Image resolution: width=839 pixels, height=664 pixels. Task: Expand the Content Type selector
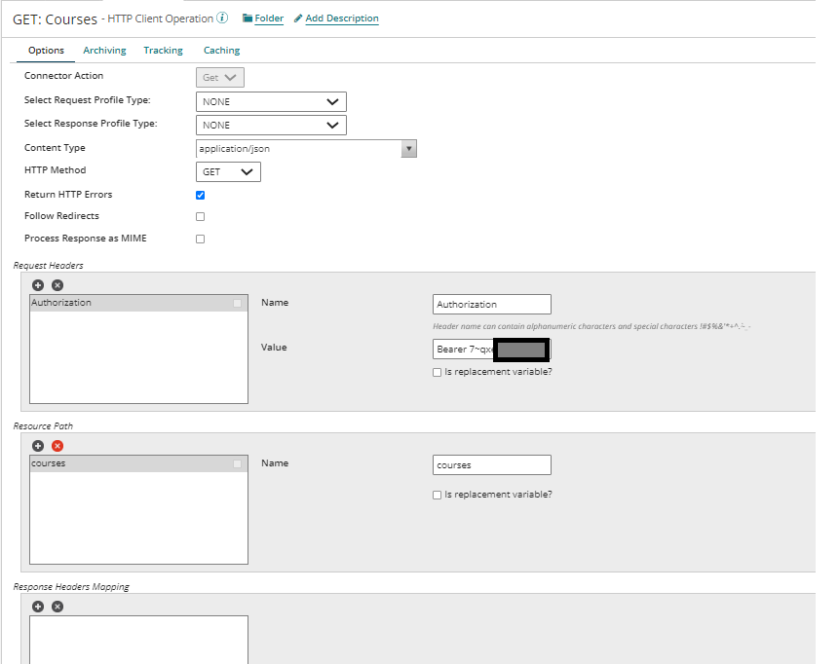(x=408, y=148)
